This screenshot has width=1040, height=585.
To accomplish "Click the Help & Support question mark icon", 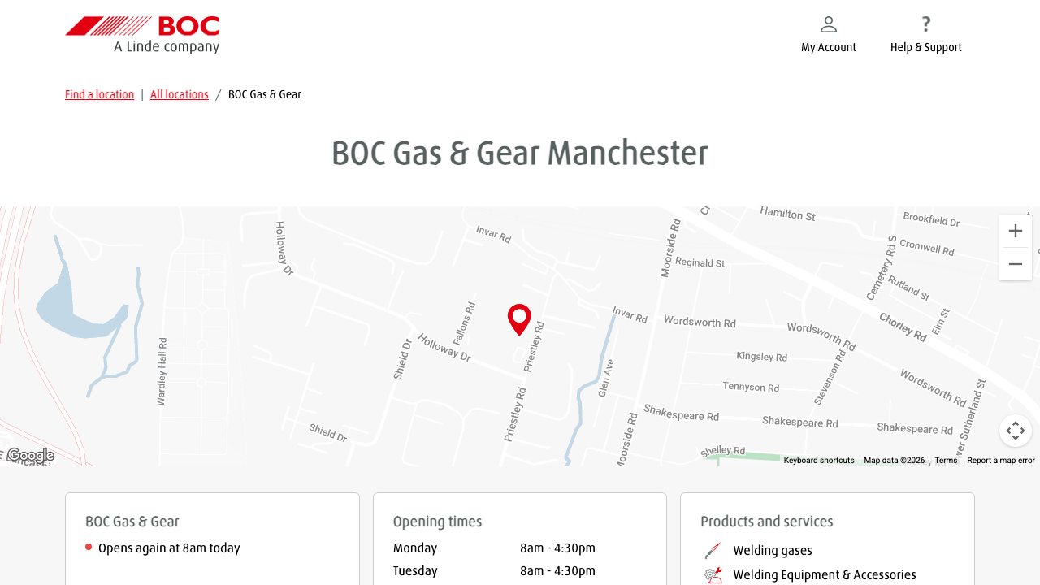I will 926,24.
